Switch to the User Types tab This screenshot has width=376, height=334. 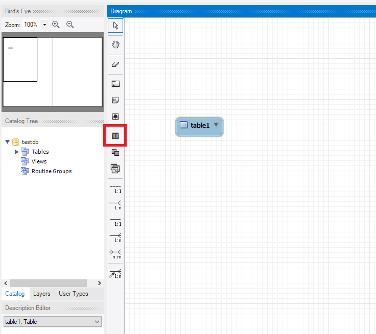74,294
